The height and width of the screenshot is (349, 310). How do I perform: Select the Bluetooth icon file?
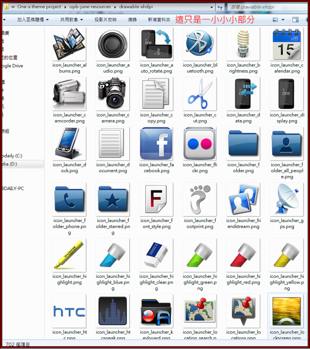(x=200, y=44)
